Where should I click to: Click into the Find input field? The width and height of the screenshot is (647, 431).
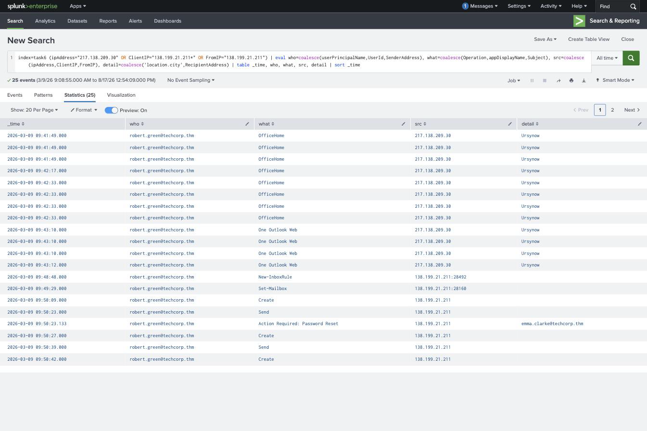click(613, 6)
